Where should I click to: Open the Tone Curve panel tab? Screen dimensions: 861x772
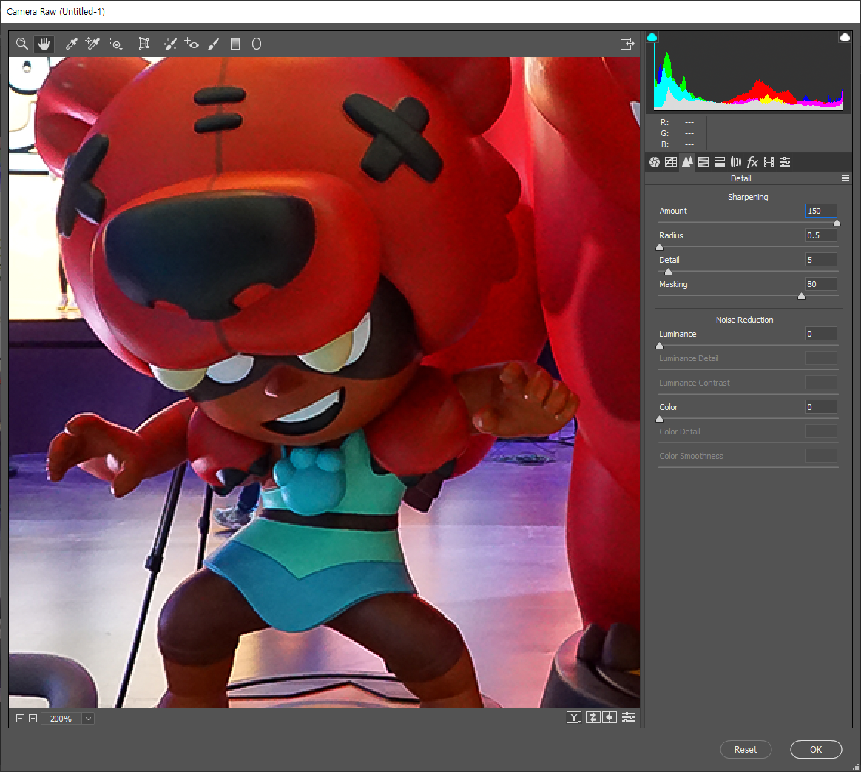671,162
